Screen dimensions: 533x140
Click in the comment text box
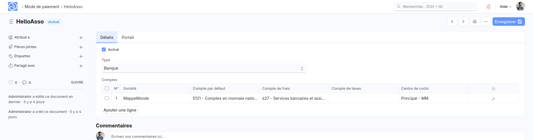click(x=316, y=136)
